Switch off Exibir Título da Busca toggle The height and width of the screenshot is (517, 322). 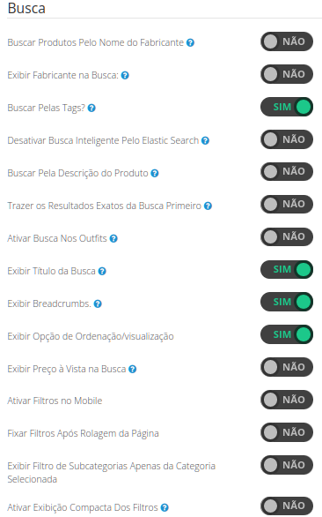pyautogui.click(x=287, y=269)
